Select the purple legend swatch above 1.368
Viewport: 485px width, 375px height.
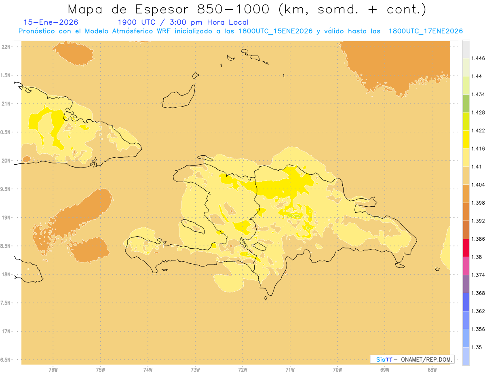(x=466, y=284)
